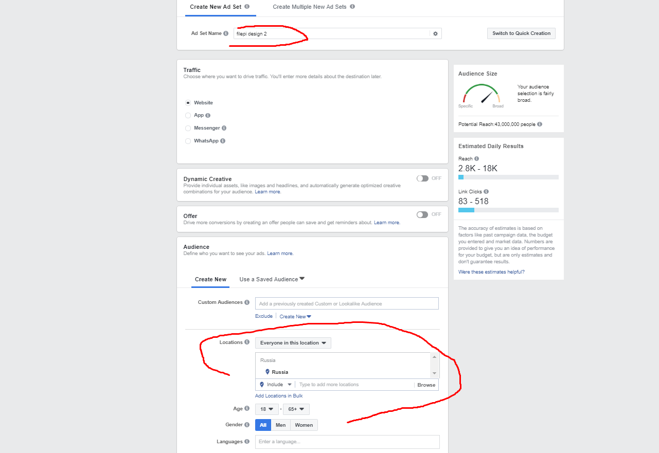Turn on the Dynamic Creative toggle
Viewport: 659px width, 453px height.
pyautogui.click(x=422, y=178)
